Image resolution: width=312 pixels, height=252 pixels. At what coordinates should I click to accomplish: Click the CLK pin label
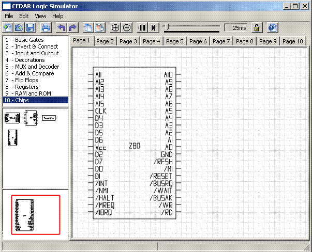(x=101, y=111)
